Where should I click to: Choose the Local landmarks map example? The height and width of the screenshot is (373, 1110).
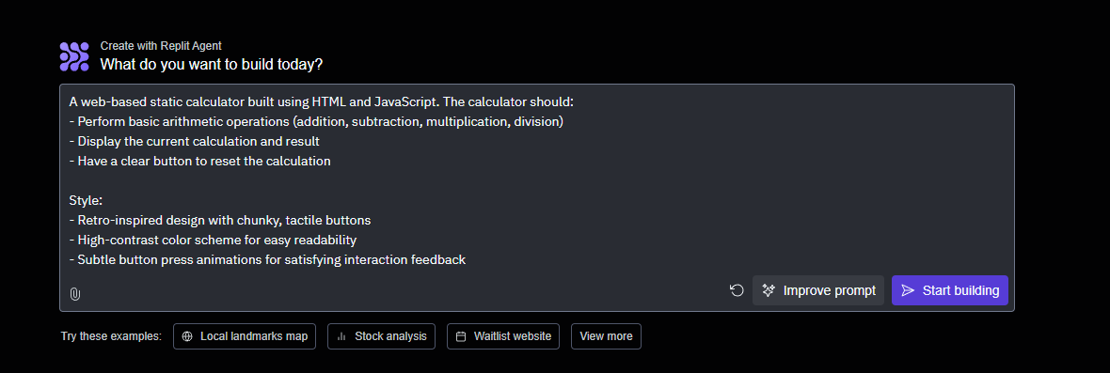tap(245, 336)
